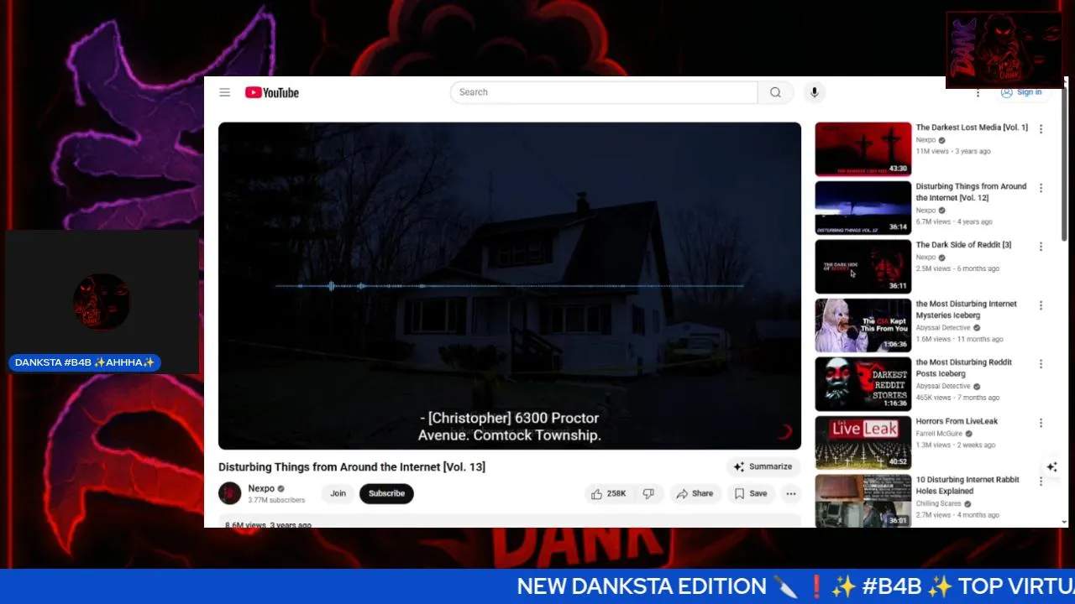Like the video with the 258K thumbs-up

pyautogui.click(x=609, y=493)
